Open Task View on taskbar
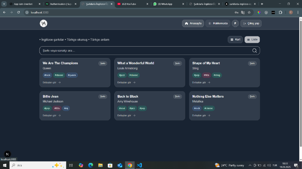 click(71, 165)
